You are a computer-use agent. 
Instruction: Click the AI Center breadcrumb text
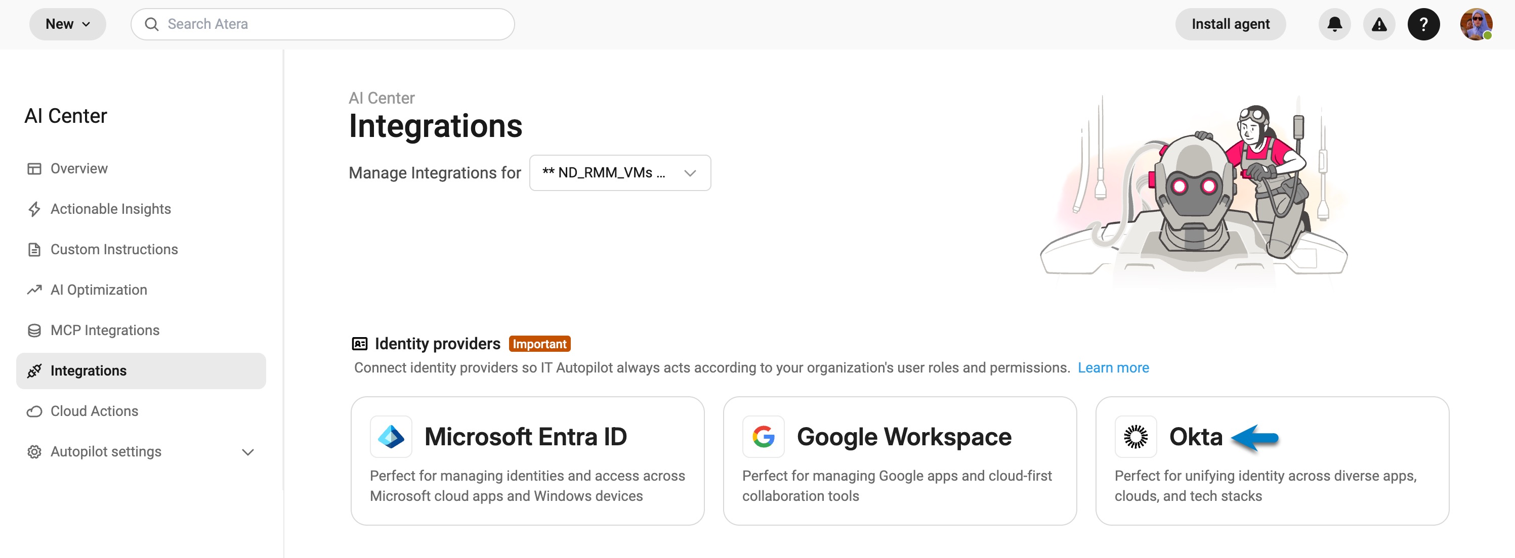tap(382, 98)
